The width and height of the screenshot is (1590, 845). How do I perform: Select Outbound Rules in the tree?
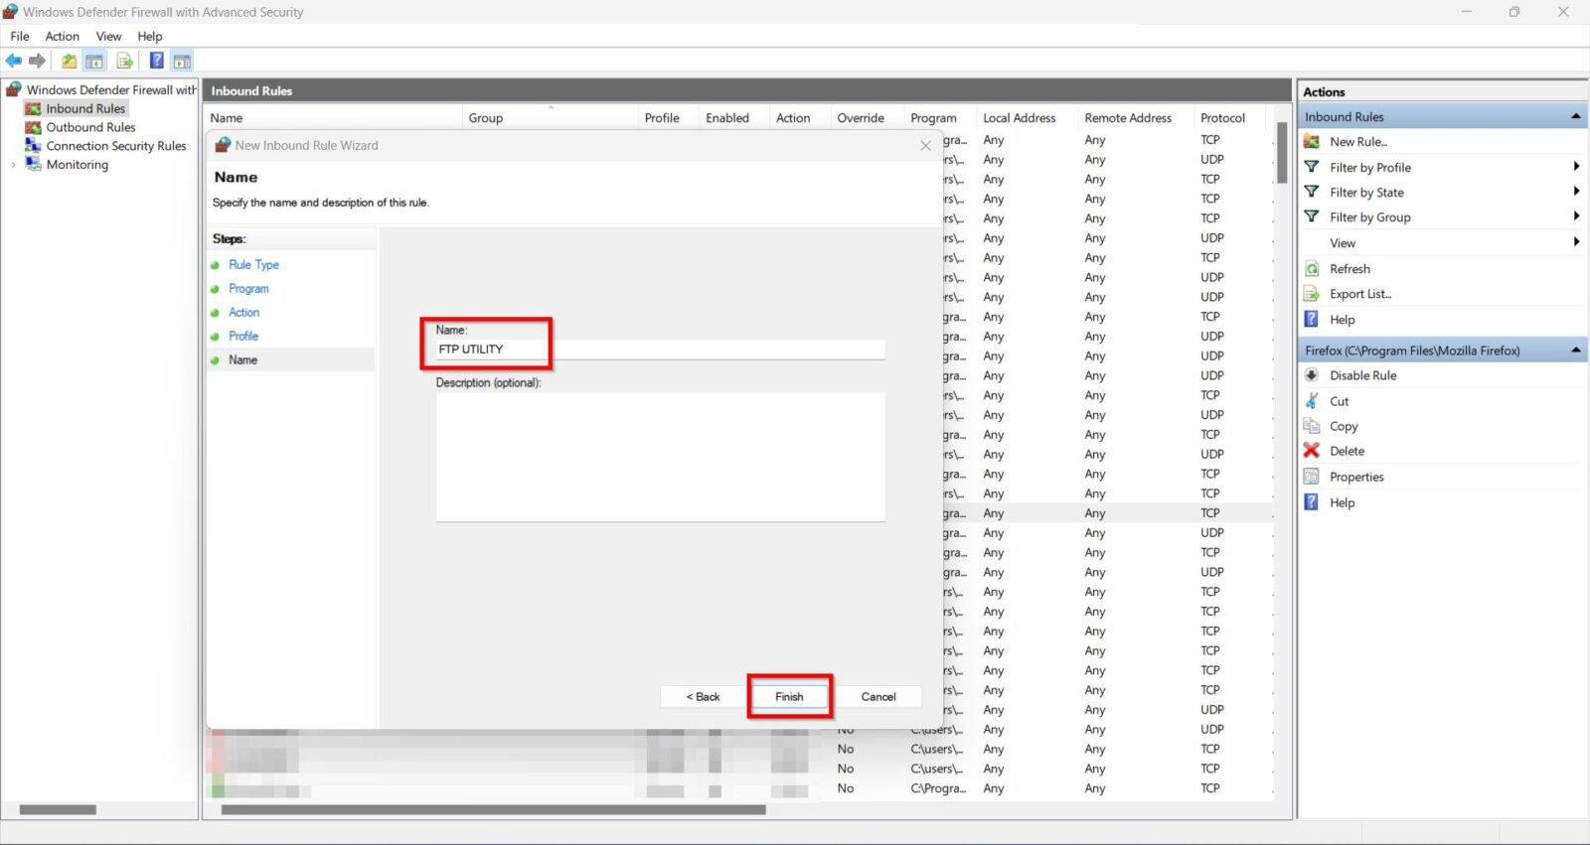(x=90, y=127)
